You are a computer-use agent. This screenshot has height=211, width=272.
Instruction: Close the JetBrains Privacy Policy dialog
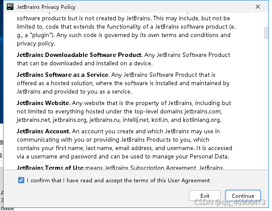(258, 7)
